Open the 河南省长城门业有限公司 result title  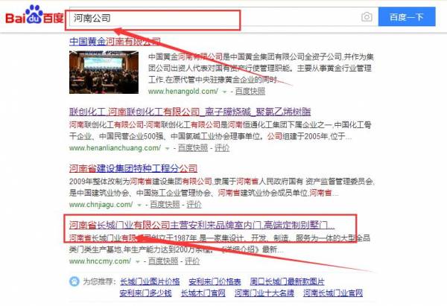201,224
